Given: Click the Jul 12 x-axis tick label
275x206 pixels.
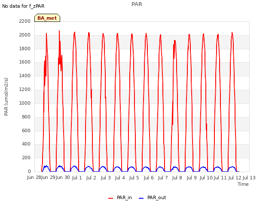Looking at the screenshot, I should coord(235,178).
